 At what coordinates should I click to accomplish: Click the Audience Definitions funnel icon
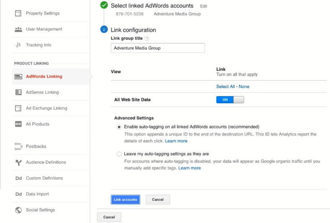(x=18, y=162)
